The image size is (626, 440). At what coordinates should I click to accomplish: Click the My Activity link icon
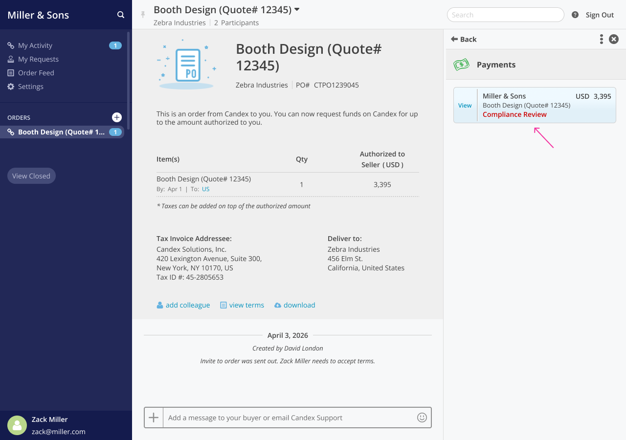(11, 45)
